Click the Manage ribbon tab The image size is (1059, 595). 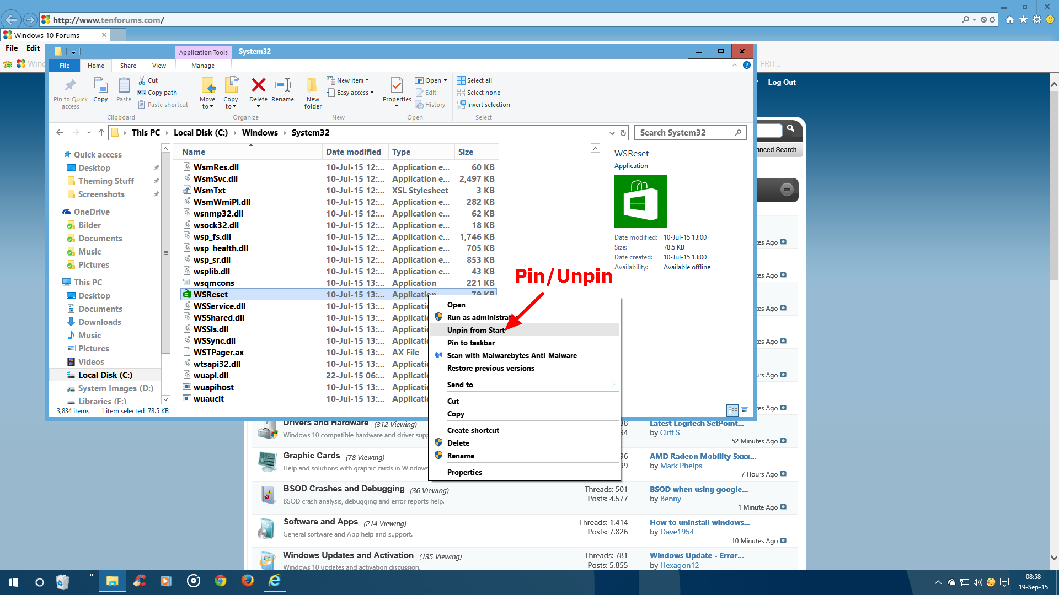(x=202, y=66)
